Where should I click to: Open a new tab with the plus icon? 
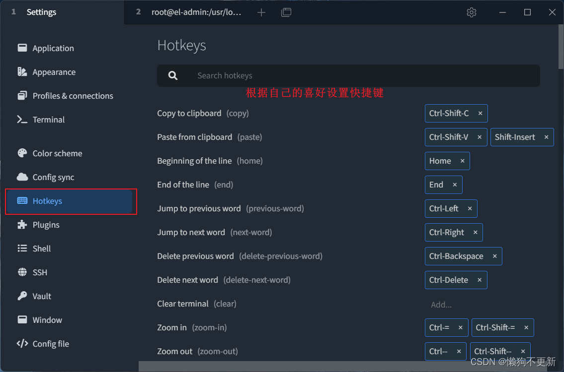click(x=261, y=12)
